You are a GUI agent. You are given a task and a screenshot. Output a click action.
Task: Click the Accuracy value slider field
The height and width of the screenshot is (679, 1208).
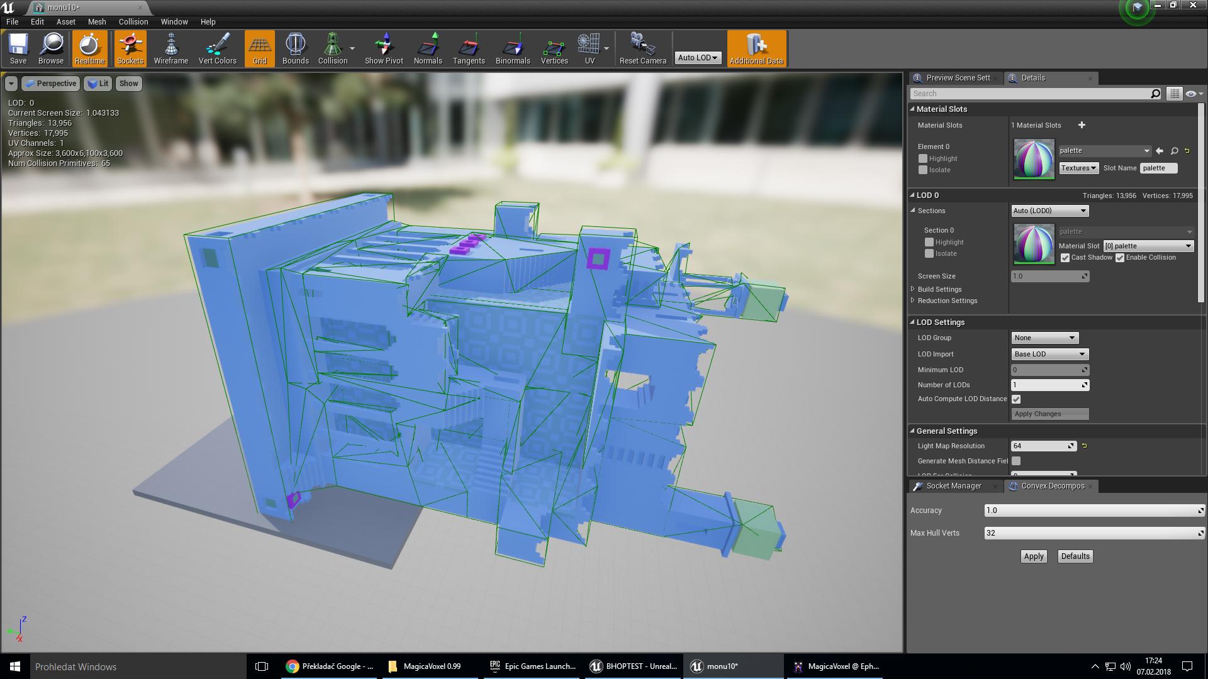(x=1093, y=511)
